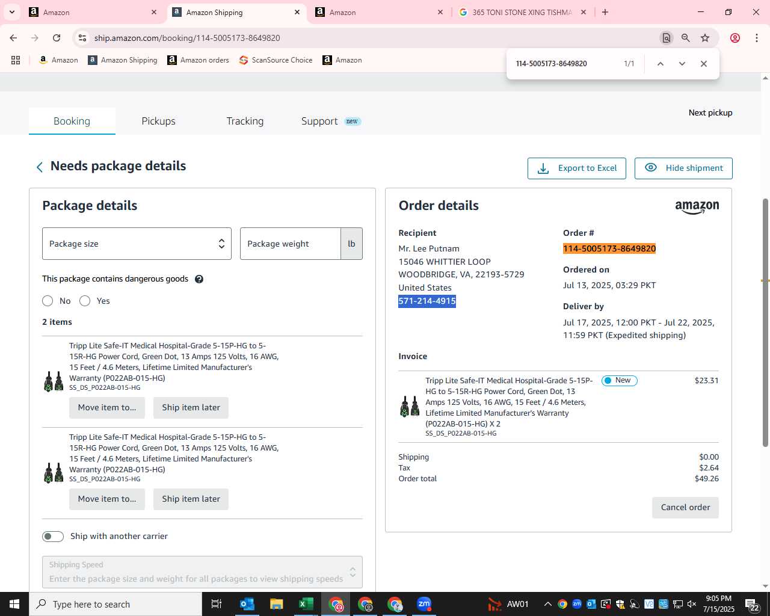Open Amazon orders bookmark

click(x=198, y=60)
